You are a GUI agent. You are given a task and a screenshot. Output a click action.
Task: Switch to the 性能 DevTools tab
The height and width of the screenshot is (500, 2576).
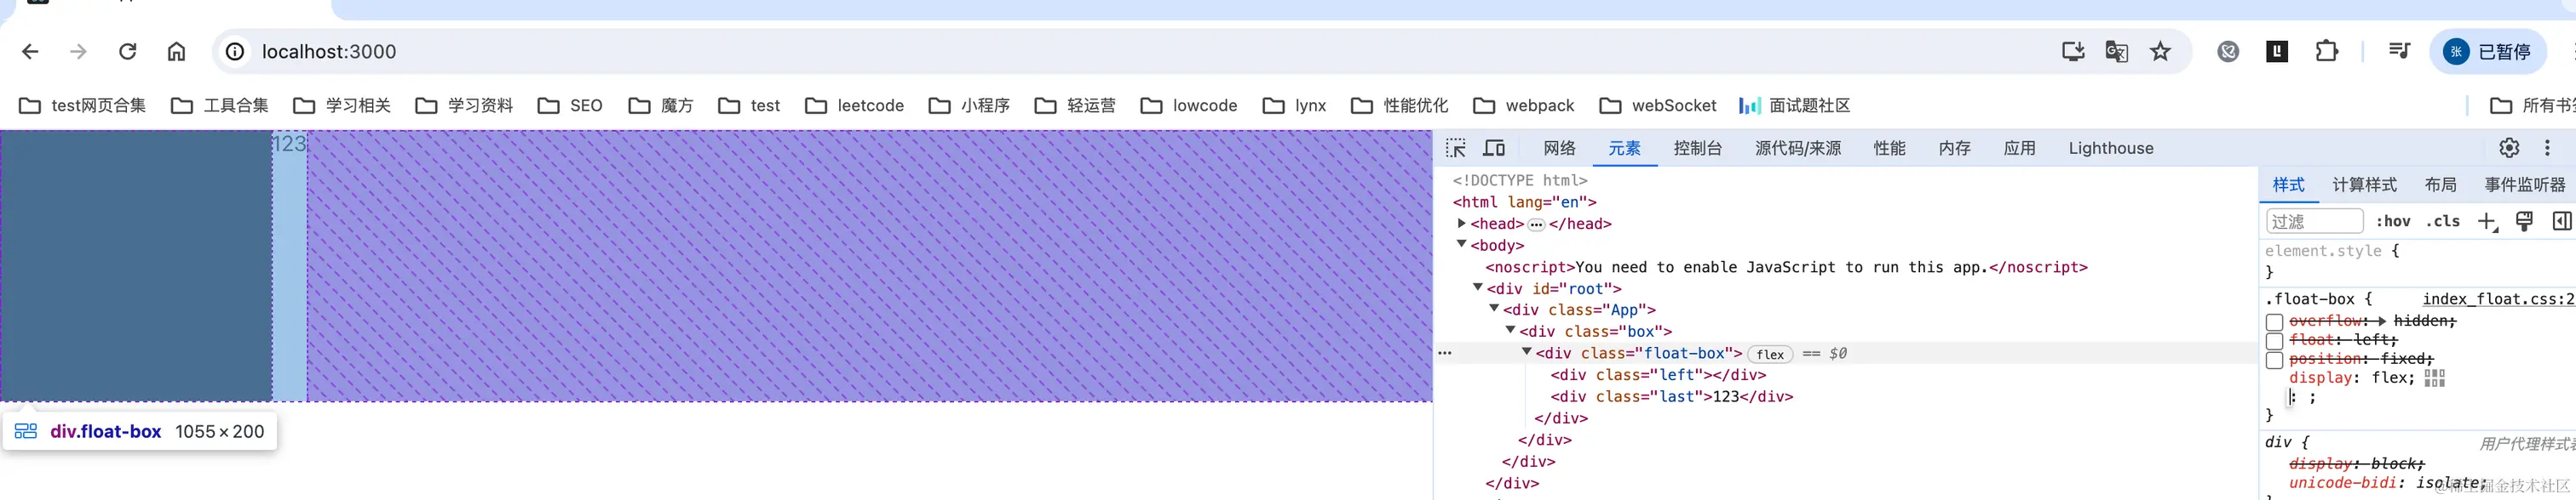(x=1889, y=149)
